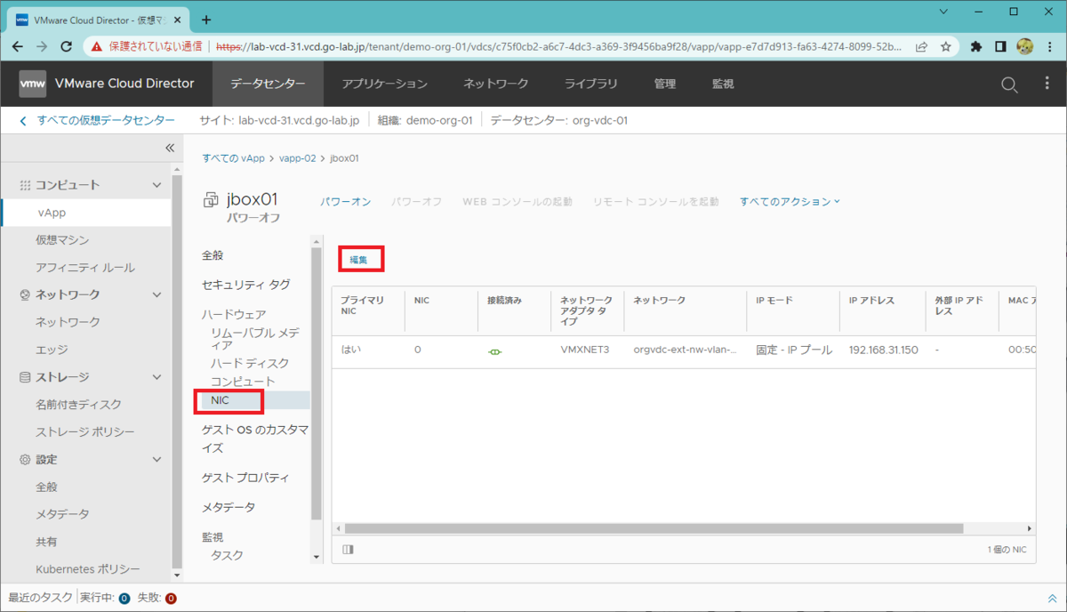Select ストレージ ポリシー in the sidebar

(85, 432)
